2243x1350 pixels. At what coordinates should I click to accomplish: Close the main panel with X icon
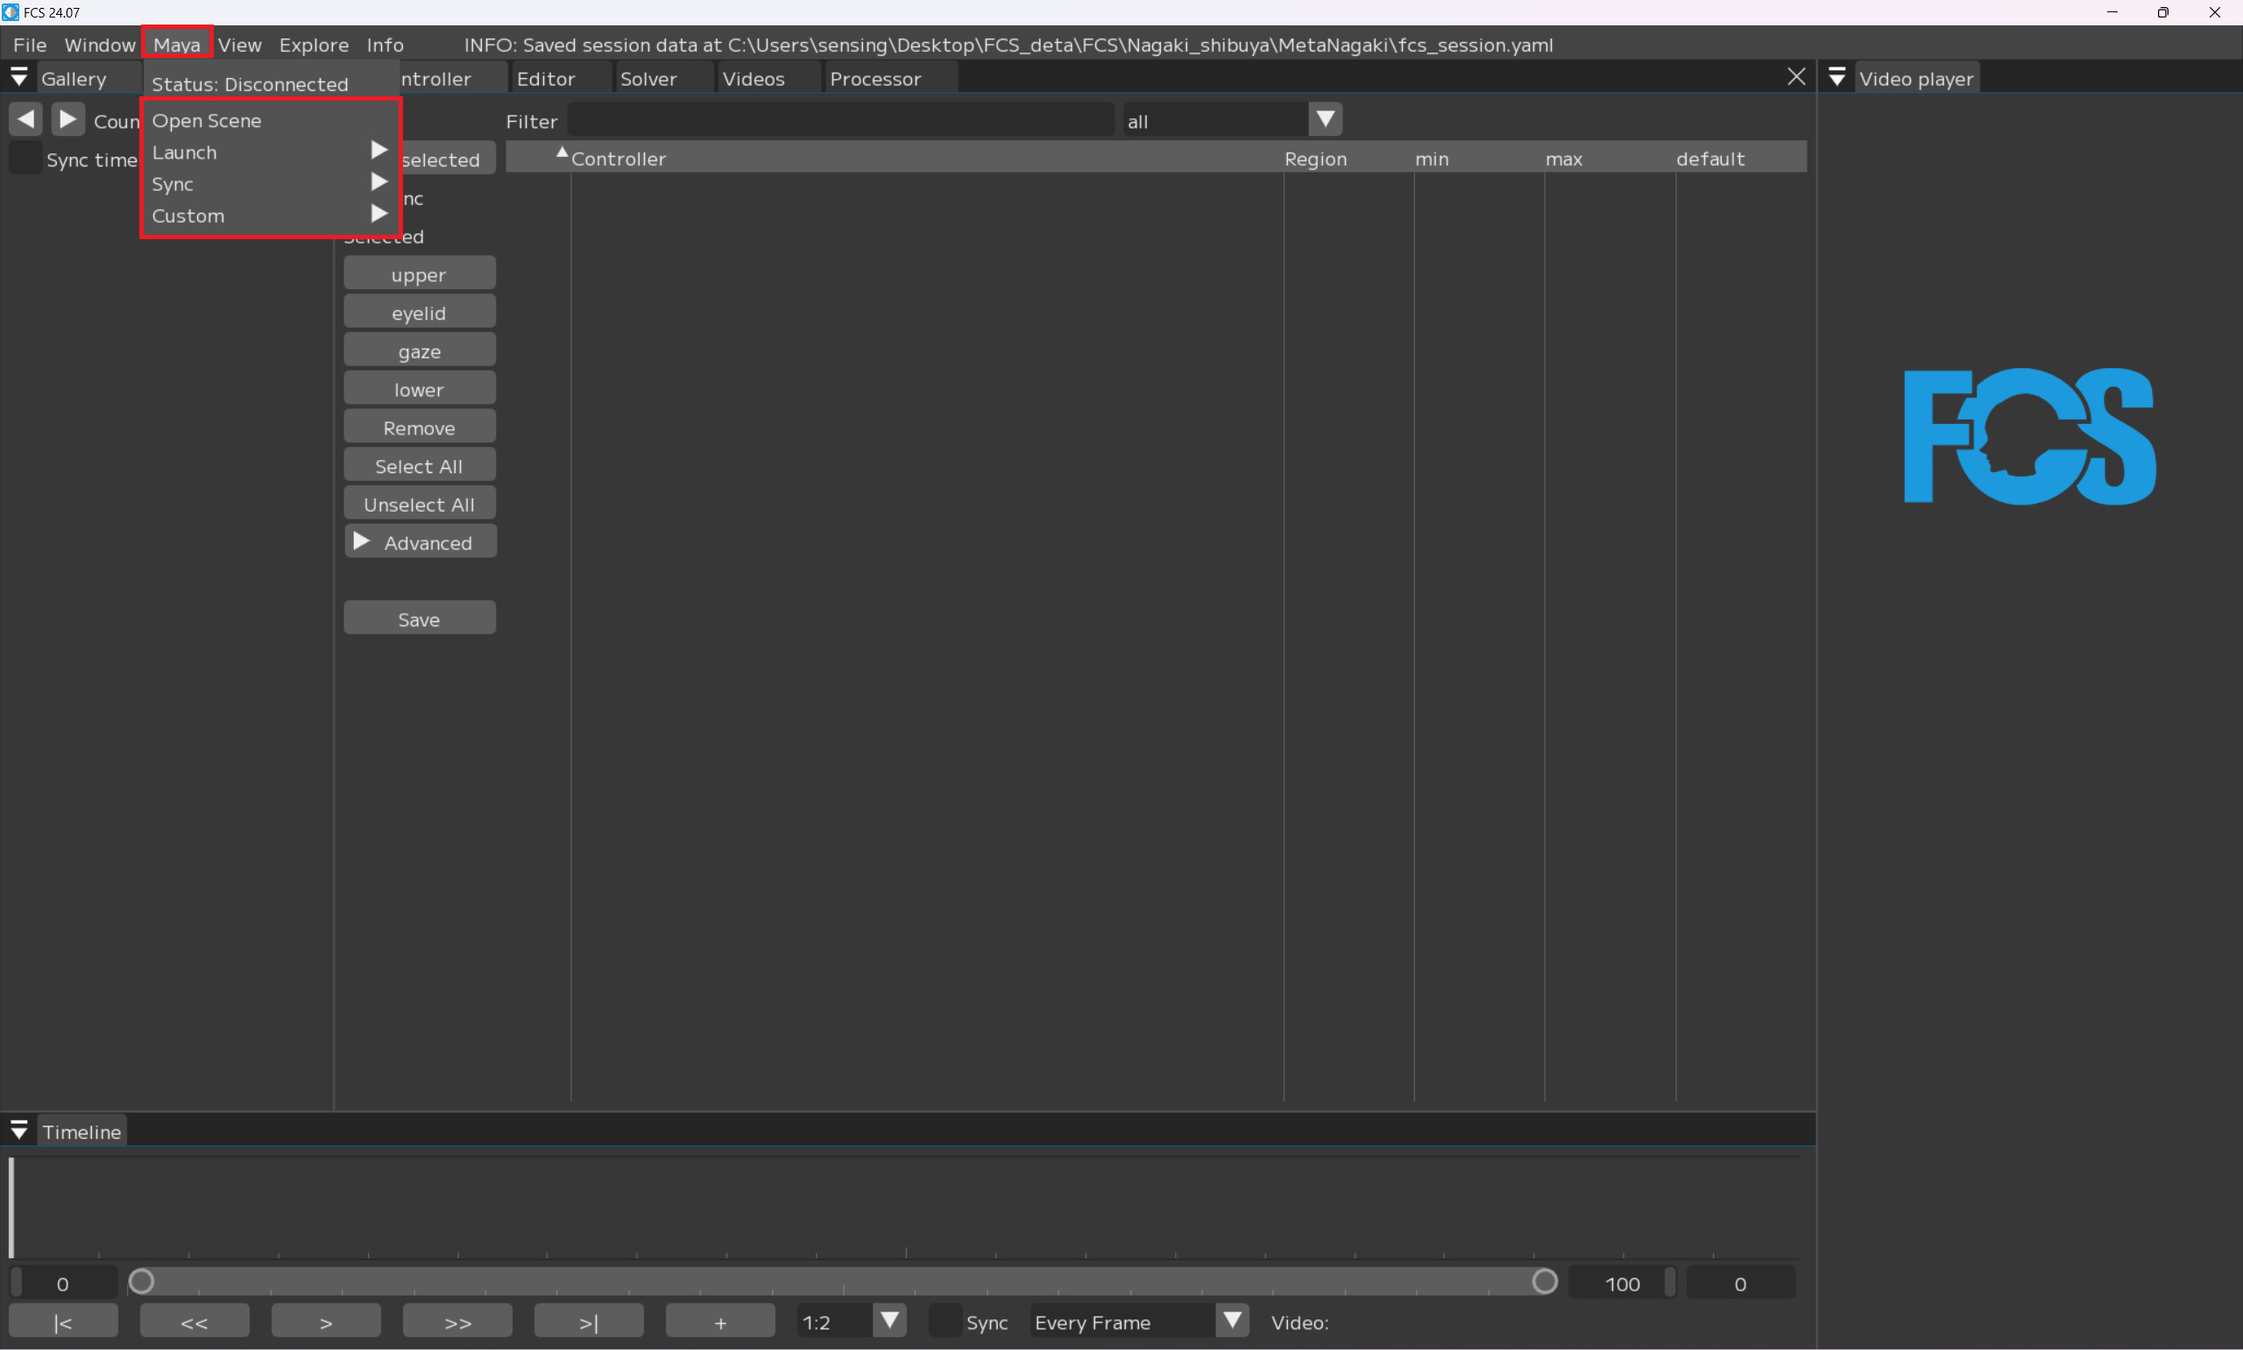click(1795, 77)
